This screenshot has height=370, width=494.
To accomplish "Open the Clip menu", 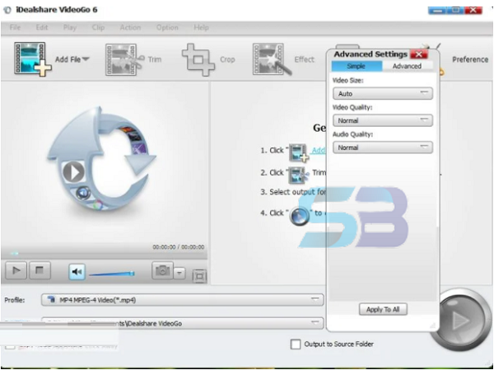I will point(98,27).
